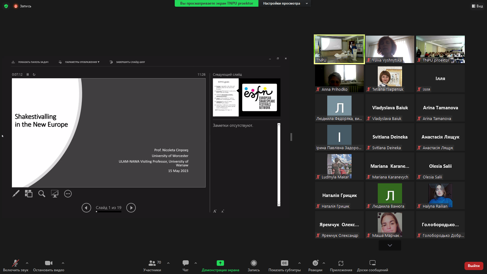Stop video (Остановить видео)
The width and height of the screenshot is (487, 274).
48,265
